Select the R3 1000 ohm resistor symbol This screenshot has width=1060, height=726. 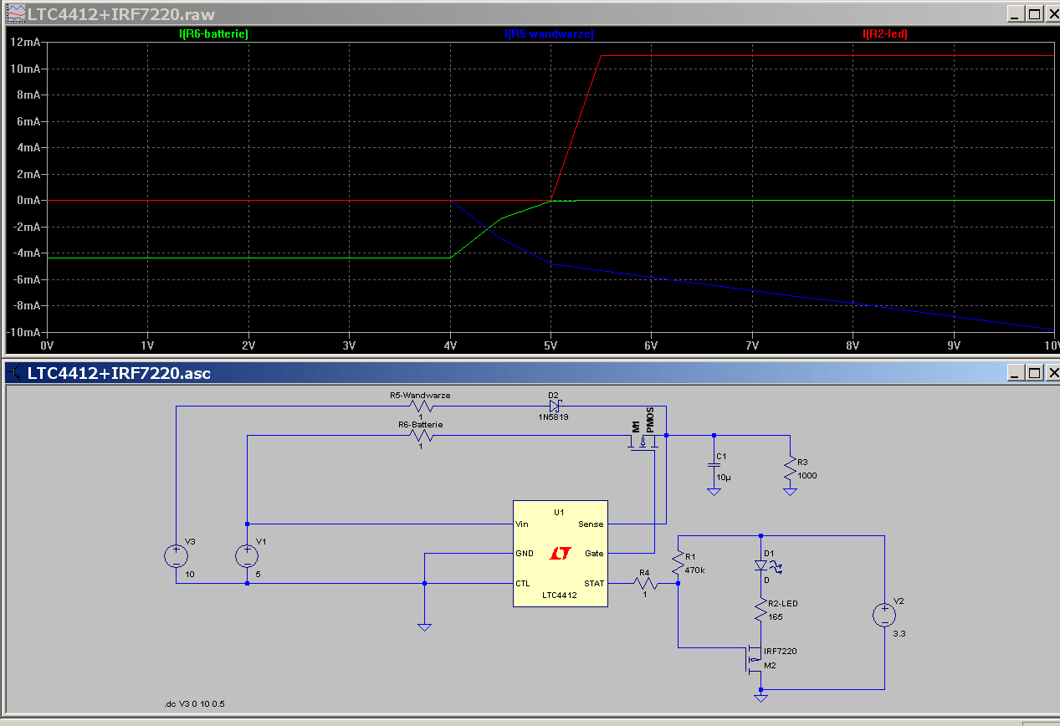[789, 469]
